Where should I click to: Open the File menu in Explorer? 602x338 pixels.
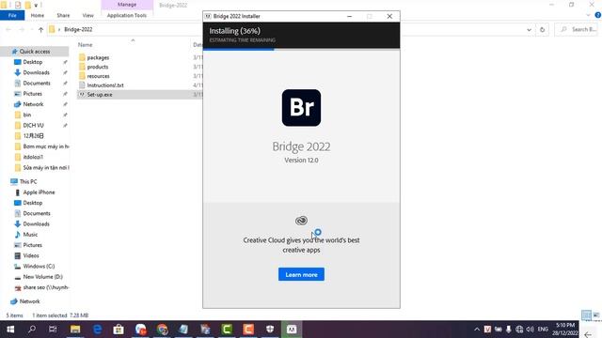coord(12,15)
